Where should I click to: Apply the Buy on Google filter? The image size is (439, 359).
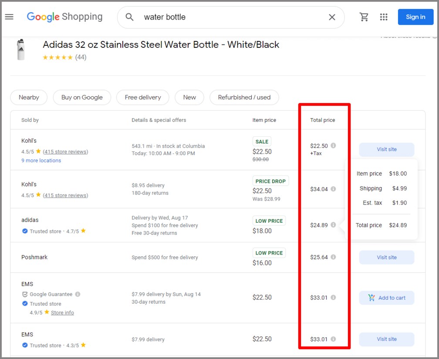(82, 97)
